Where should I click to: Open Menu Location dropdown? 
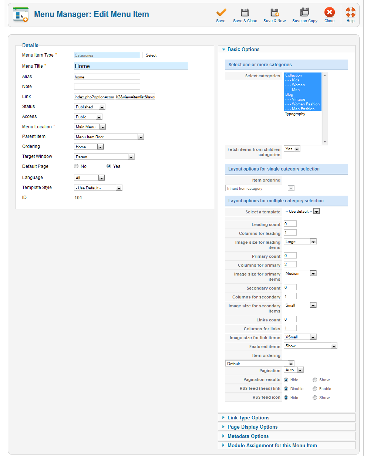tap(90, 127)
